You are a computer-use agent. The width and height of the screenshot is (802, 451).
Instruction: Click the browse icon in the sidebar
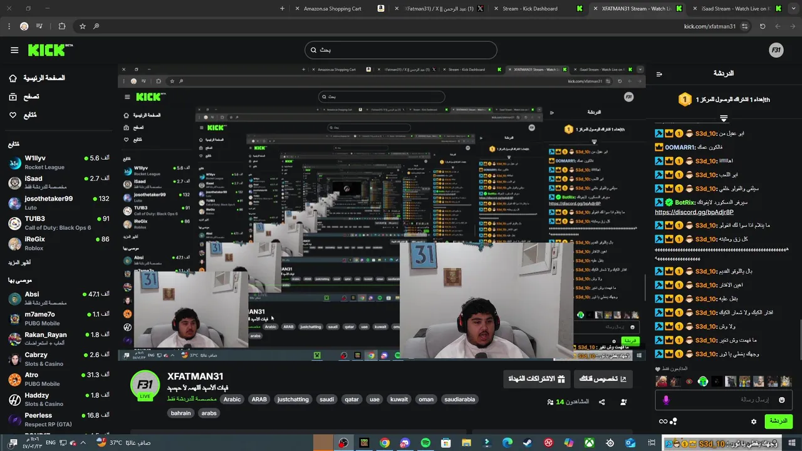pos(13,96)
